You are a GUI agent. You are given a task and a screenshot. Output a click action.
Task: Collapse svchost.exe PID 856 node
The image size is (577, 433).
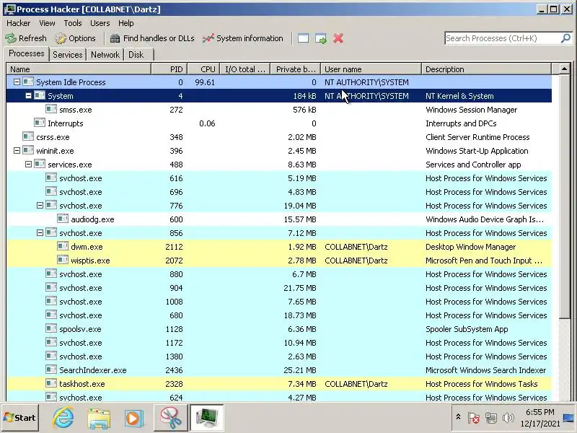40,233
